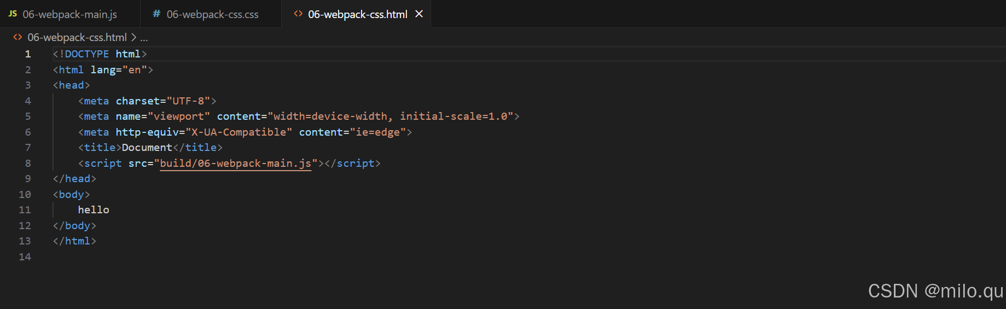The height and width of the screenshot is (309, 1006).
Task: Open the breadcrumb ellipsis symbol list
Action: coord(144,38)
